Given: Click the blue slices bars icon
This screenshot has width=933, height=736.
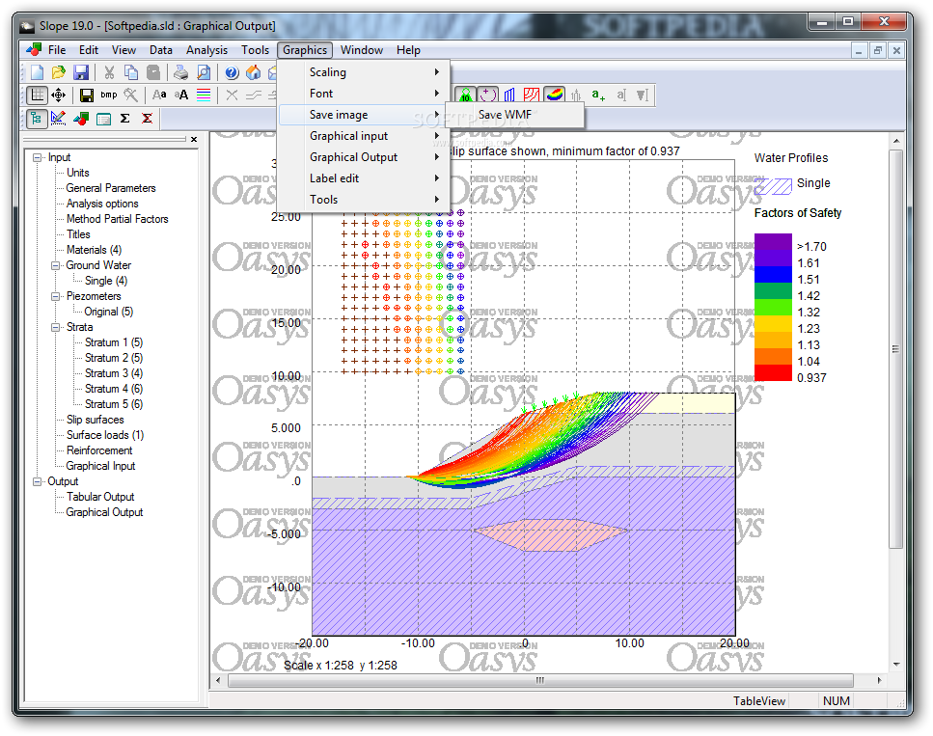Looking at the screenshot, I should (x=510, y=95).
